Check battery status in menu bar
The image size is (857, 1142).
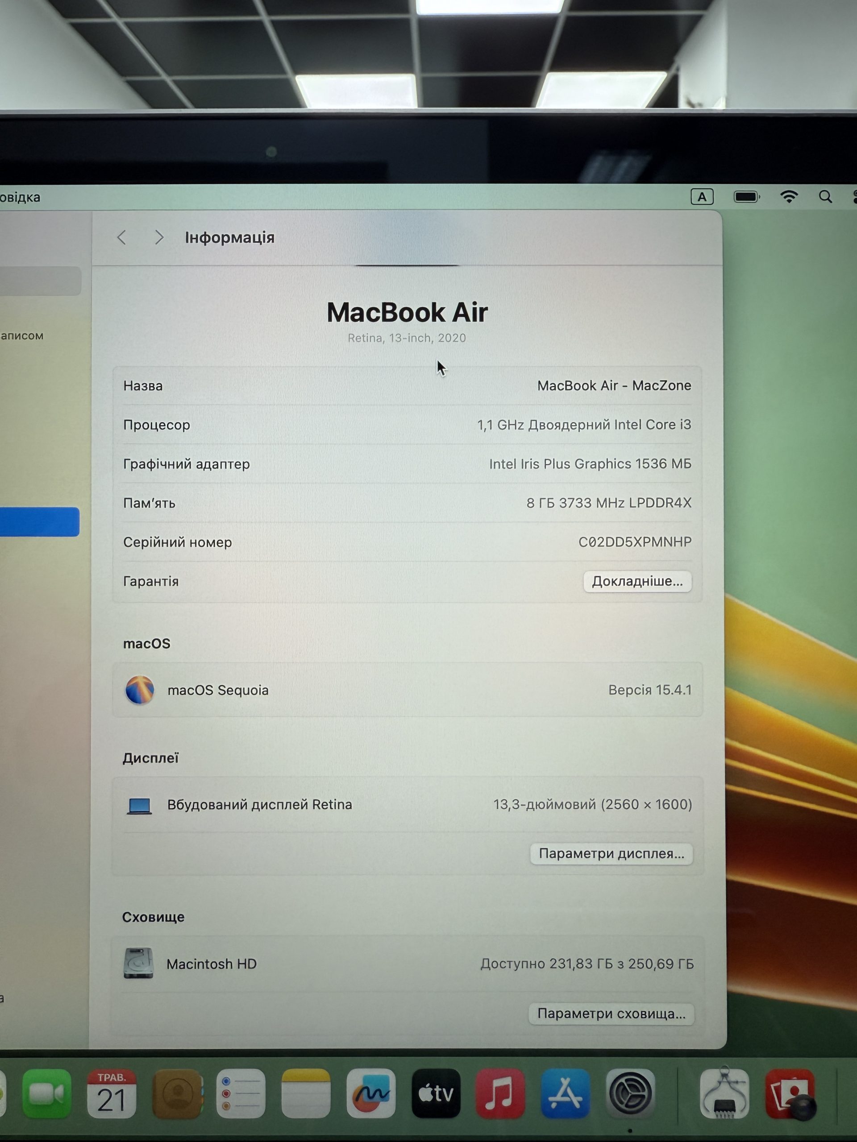point(746,197)
